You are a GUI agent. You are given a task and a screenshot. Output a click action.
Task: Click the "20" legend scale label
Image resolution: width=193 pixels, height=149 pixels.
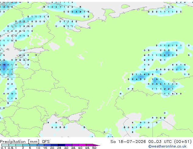(52, 148)
